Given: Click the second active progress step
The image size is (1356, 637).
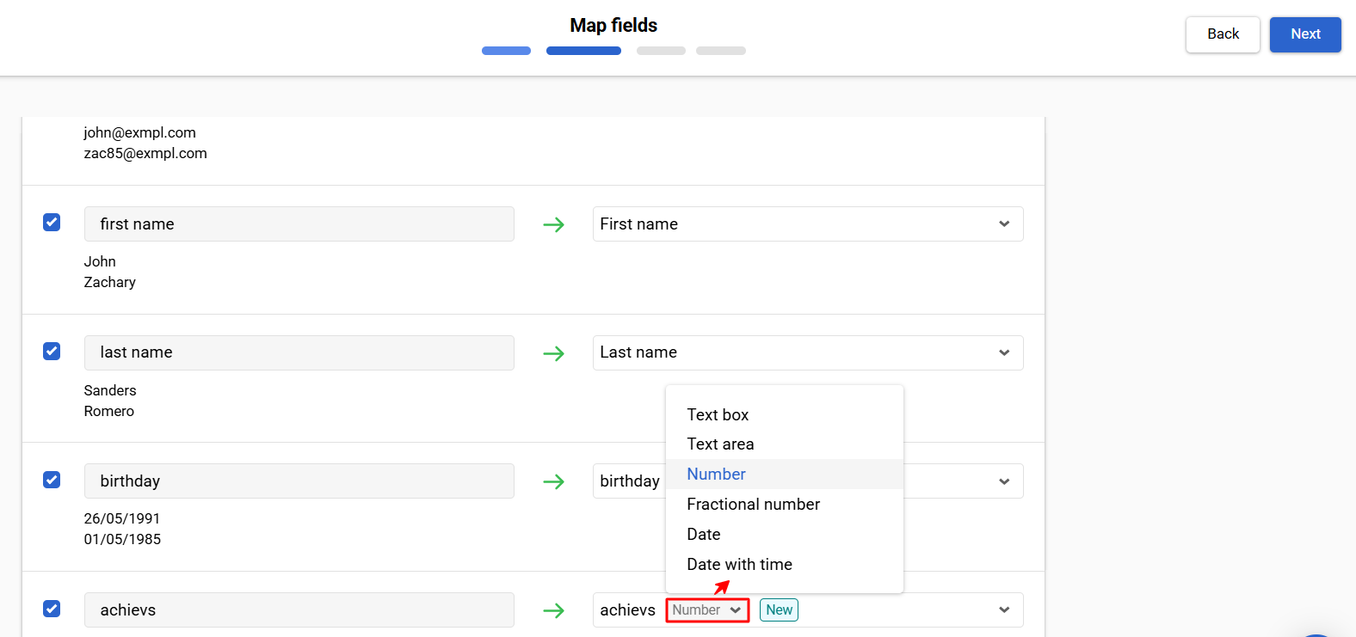Looking at the screenshot, I should (583, 51).
